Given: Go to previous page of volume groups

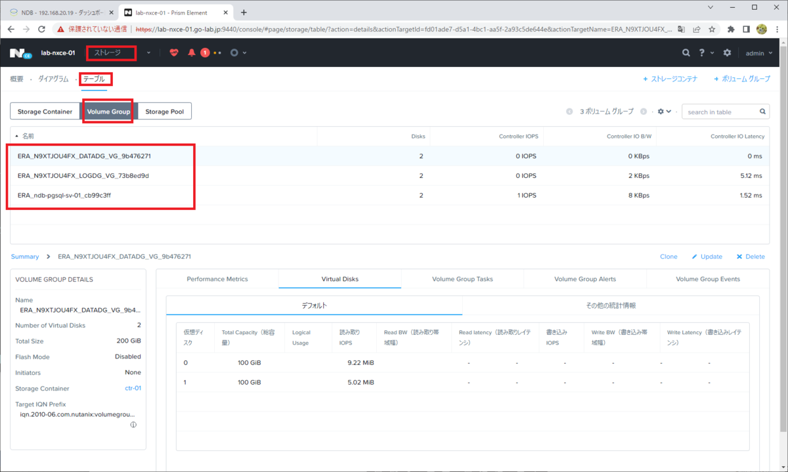Looking at the screenshot, I should [x=569, y=112].
